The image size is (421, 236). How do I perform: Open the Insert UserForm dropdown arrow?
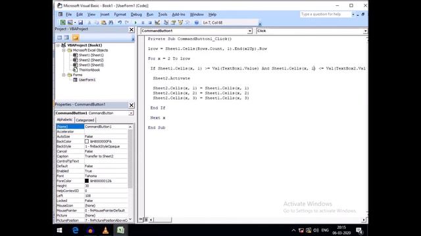(x=75, y=23)
